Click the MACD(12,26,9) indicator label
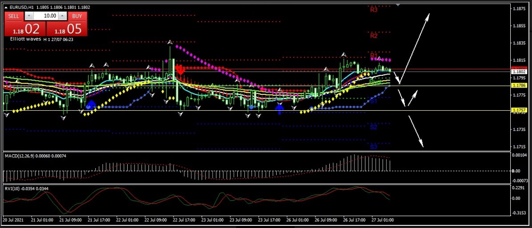 coord(21,155)
